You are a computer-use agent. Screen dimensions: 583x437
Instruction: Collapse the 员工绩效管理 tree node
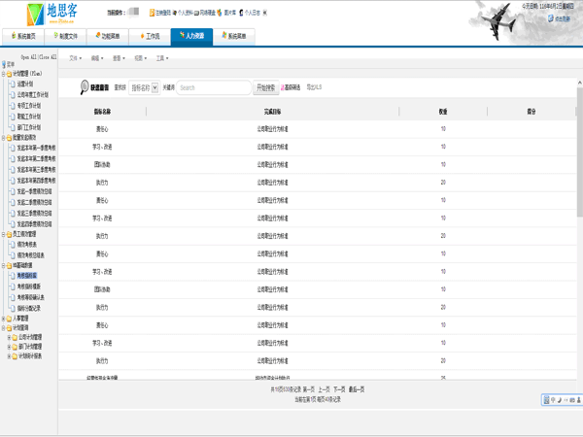3,234
